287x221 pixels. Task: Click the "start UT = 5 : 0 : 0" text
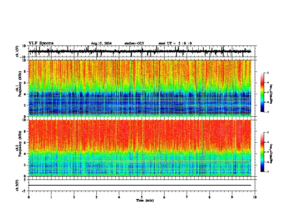pos(175,43)
